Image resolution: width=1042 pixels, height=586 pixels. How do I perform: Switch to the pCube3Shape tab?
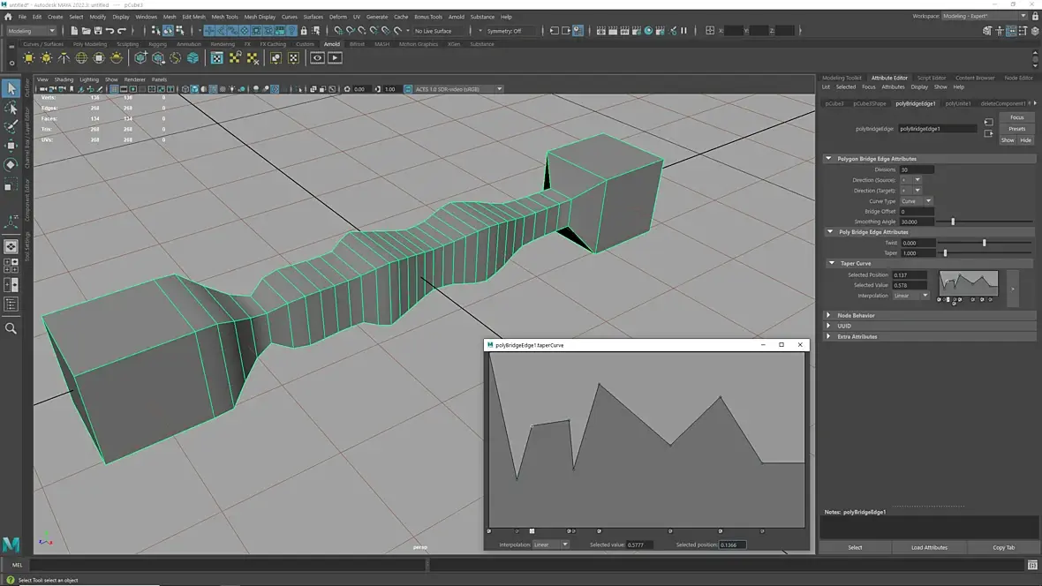(870, 103)
